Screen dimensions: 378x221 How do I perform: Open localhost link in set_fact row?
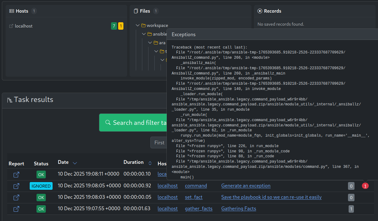click(168, 197)
